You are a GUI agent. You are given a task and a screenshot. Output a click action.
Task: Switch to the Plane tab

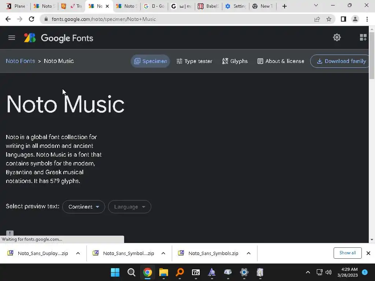pos(16,6)
